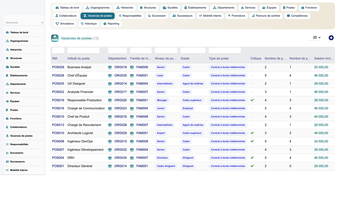This screenshot has height=211, width=341.
Task: Click the Sociétés sidebar icon
Action: (7, 67)
